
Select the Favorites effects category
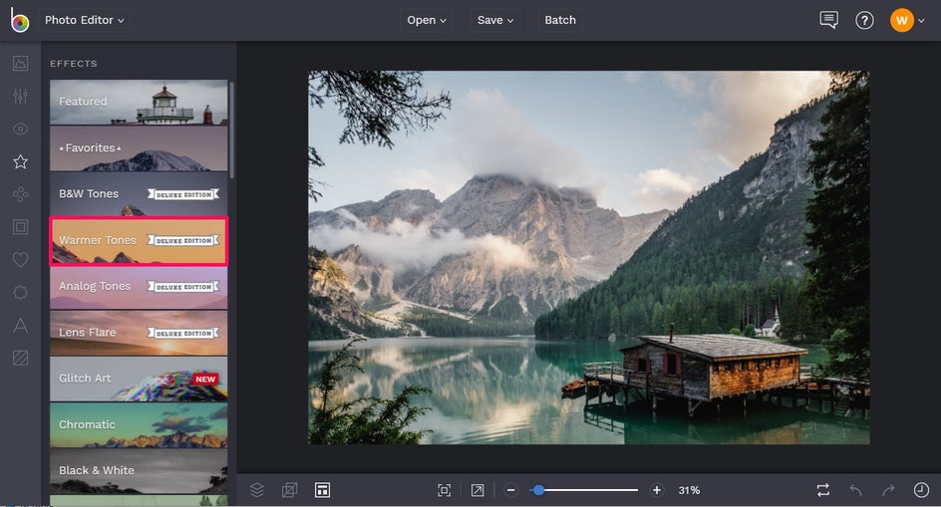139,148
